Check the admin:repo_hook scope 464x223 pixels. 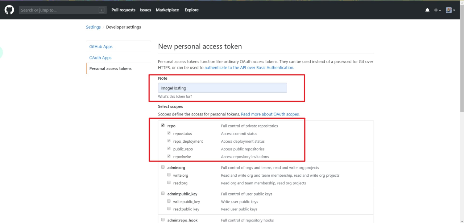tap(163, 220)
